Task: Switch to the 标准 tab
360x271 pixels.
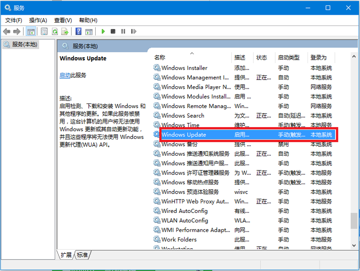Action: coord(82,255)
